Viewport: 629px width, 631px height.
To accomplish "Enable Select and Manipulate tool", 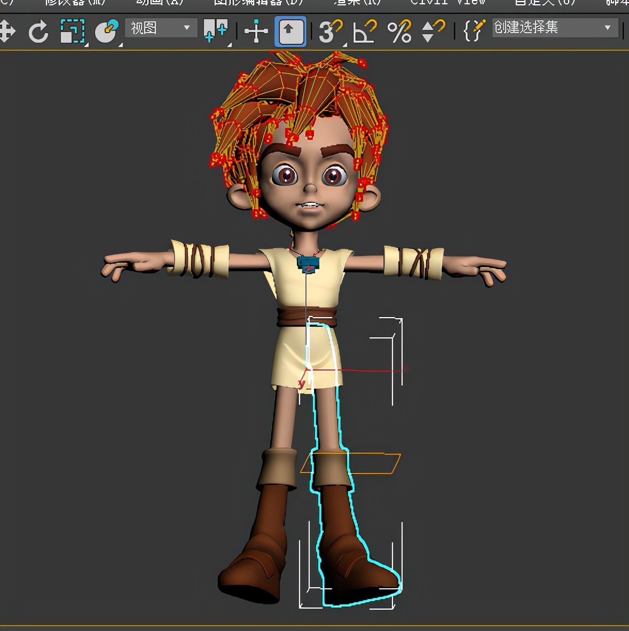I will (x=256, y=31).
